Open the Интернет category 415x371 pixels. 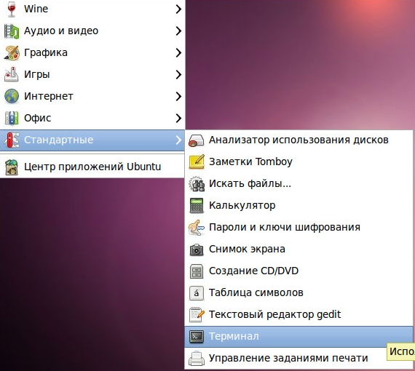(92, 96)
